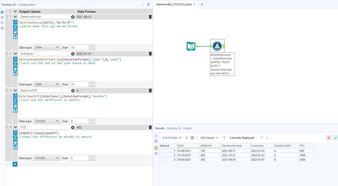Clear the Datetimeformat output column name

73,17
